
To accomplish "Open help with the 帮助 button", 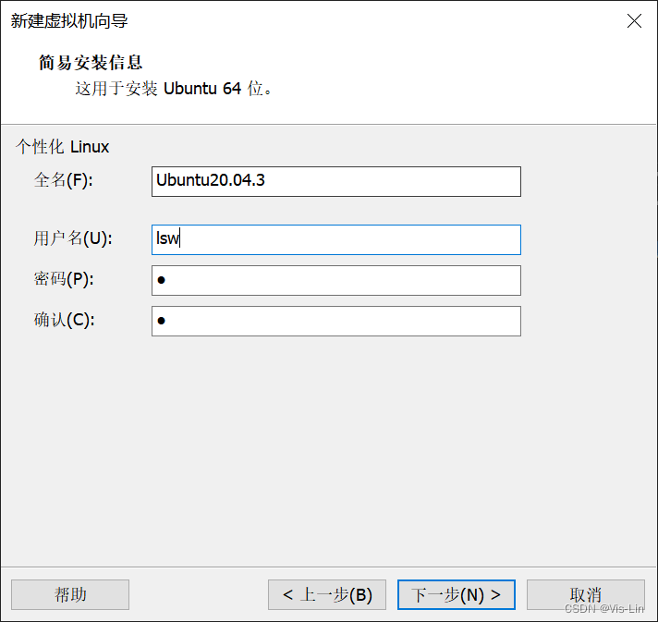I will [70, 594].
